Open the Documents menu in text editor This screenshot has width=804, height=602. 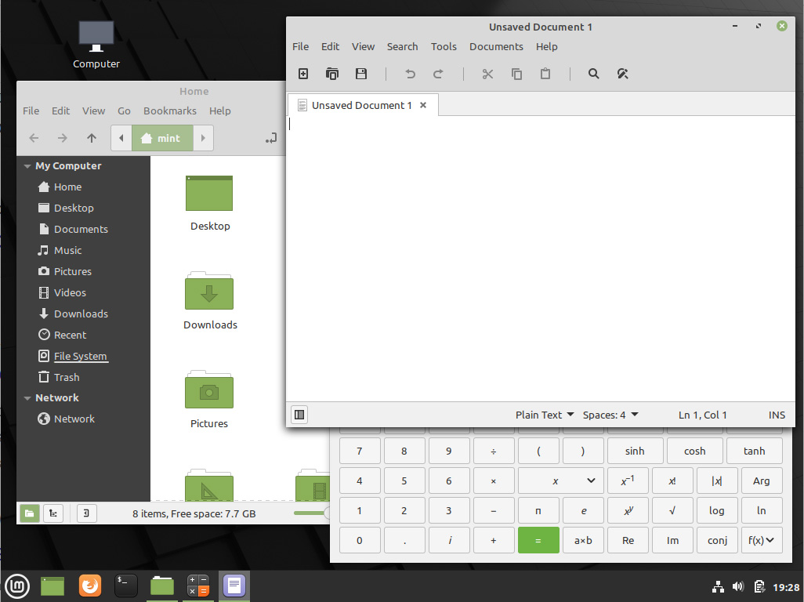coord(496,47)
